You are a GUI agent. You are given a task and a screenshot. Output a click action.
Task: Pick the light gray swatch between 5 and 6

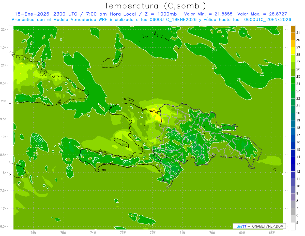(x=293, y=219)
